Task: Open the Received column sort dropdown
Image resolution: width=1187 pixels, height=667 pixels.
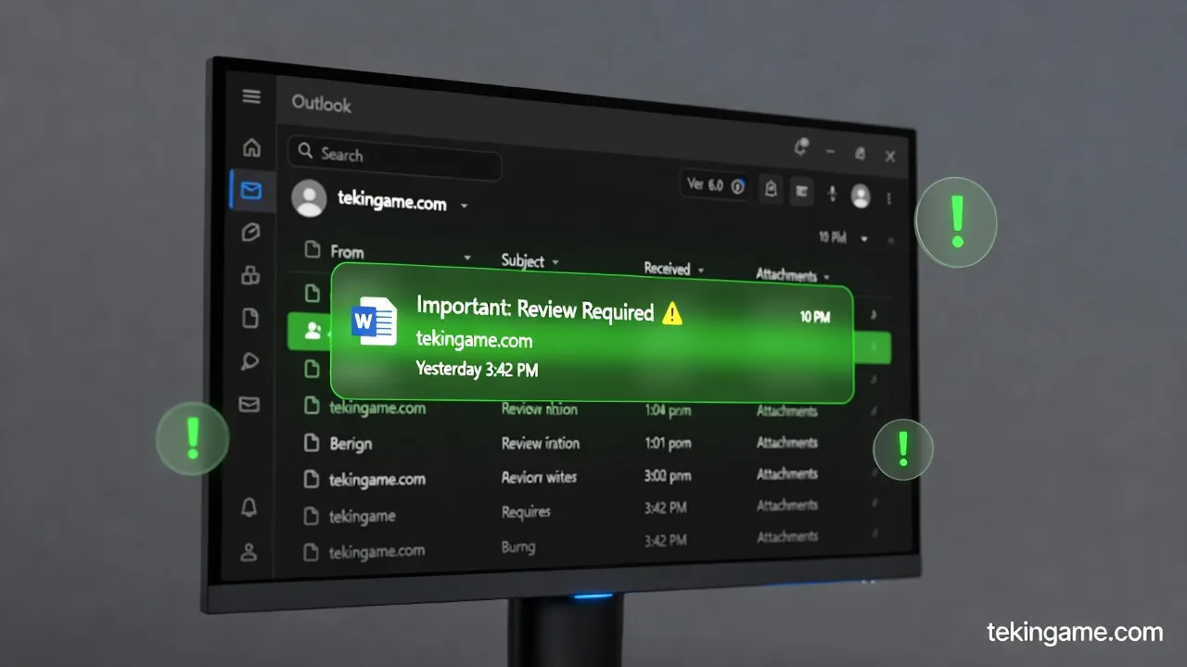Action: (701, 271)
